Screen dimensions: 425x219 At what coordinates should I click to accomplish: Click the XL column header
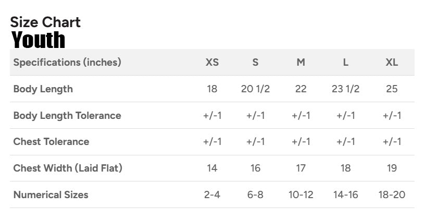pos(392,63)
